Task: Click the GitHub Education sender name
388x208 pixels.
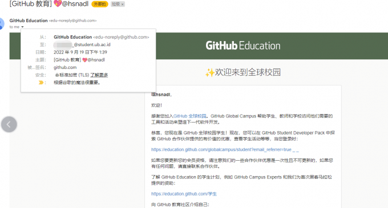Action: coord(29,21)
